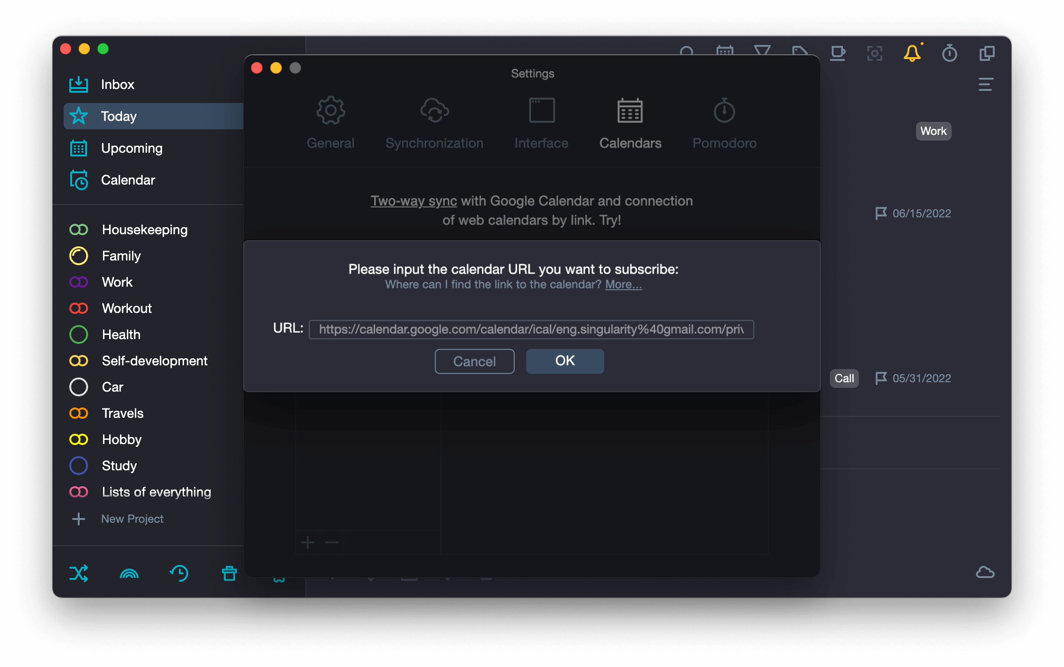Click the remove calendar minus button

332,542
